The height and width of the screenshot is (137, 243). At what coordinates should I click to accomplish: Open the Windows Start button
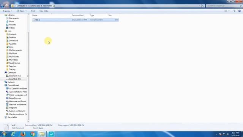pos(4,134)
